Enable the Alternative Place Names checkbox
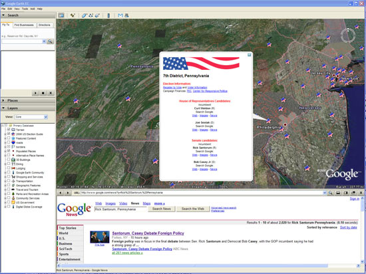The height and width of the screenshot is (274, 366). click(9, 155)
